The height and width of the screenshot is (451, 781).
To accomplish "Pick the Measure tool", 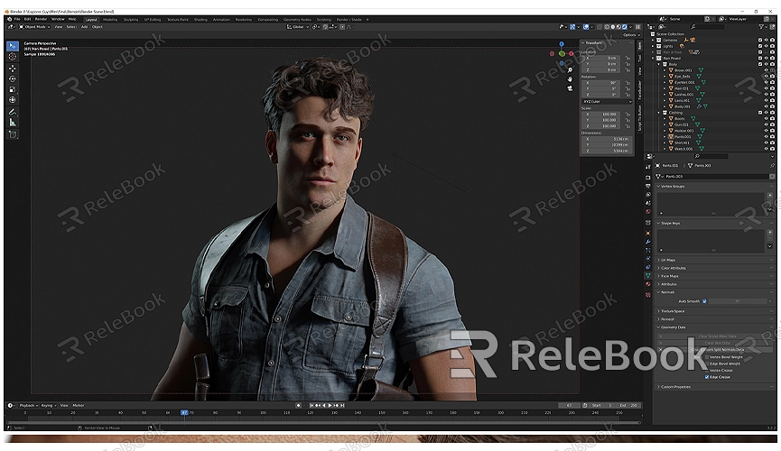I will pos(13,122).
